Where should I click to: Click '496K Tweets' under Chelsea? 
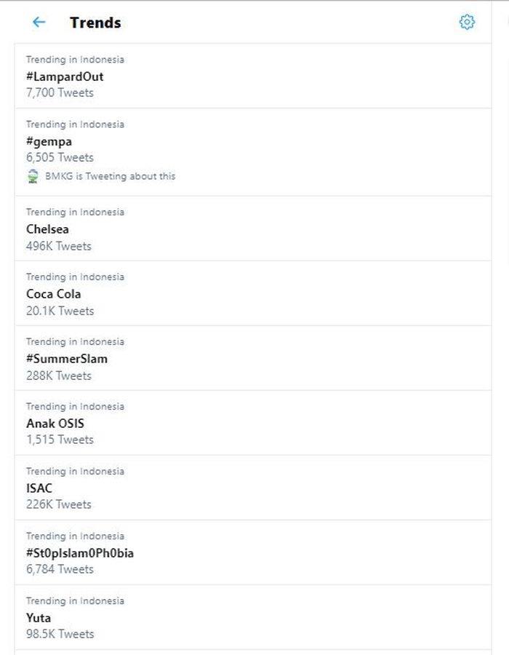click(x=57, y=247)
